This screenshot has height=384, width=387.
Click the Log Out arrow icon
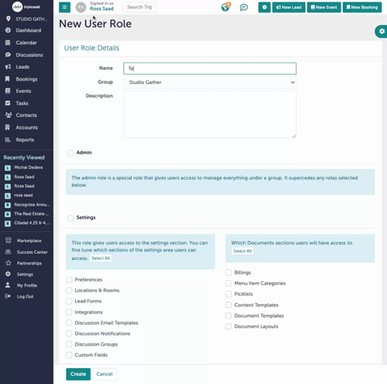click(8, 296)
